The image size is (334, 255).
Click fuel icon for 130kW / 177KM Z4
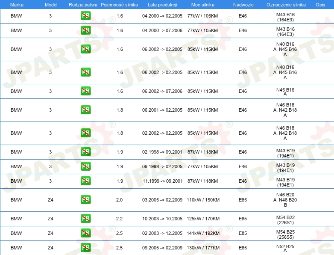[85, 248]
